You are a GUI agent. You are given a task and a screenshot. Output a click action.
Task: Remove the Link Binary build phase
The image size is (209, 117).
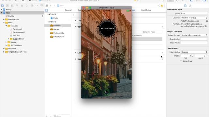(x=162, y=53)
